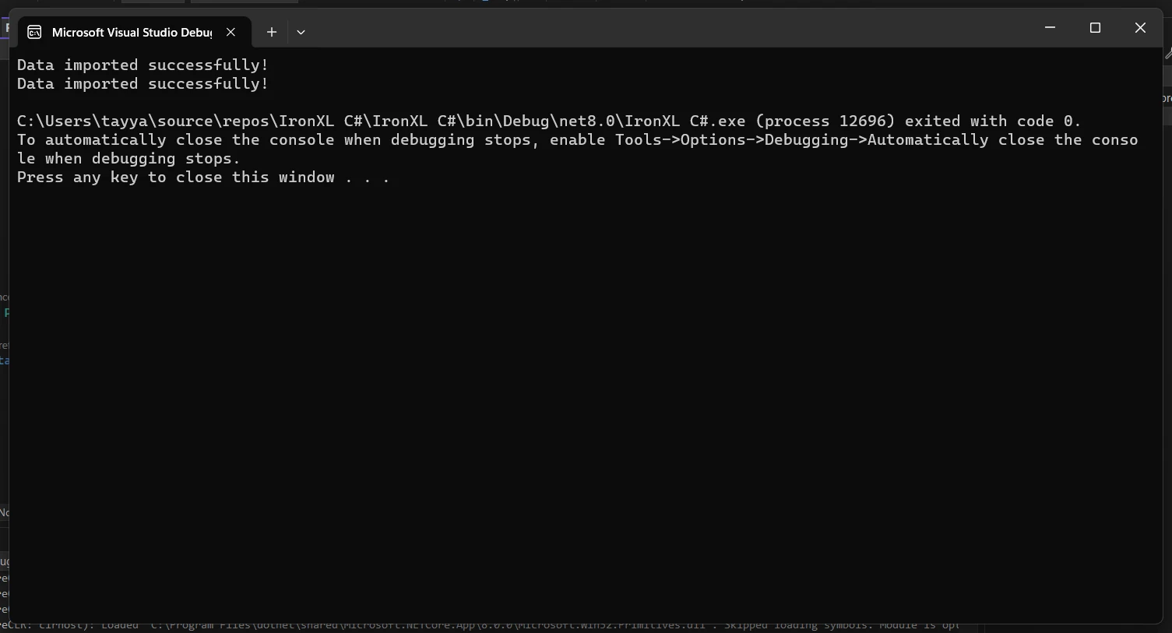Image resolution: width=1172 pixels, height=633 pixels.
Task: Switch to Microsoft Visual Studio Debug tab
Action: coord(131,32)
